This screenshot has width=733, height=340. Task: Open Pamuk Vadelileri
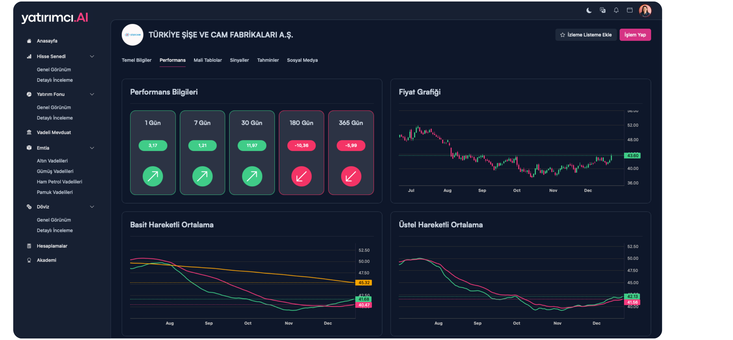tap(55, 192)
